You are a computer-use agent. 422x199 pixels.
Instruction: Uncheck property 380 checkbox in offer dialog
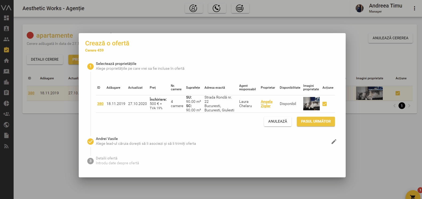tap(325, 104)
